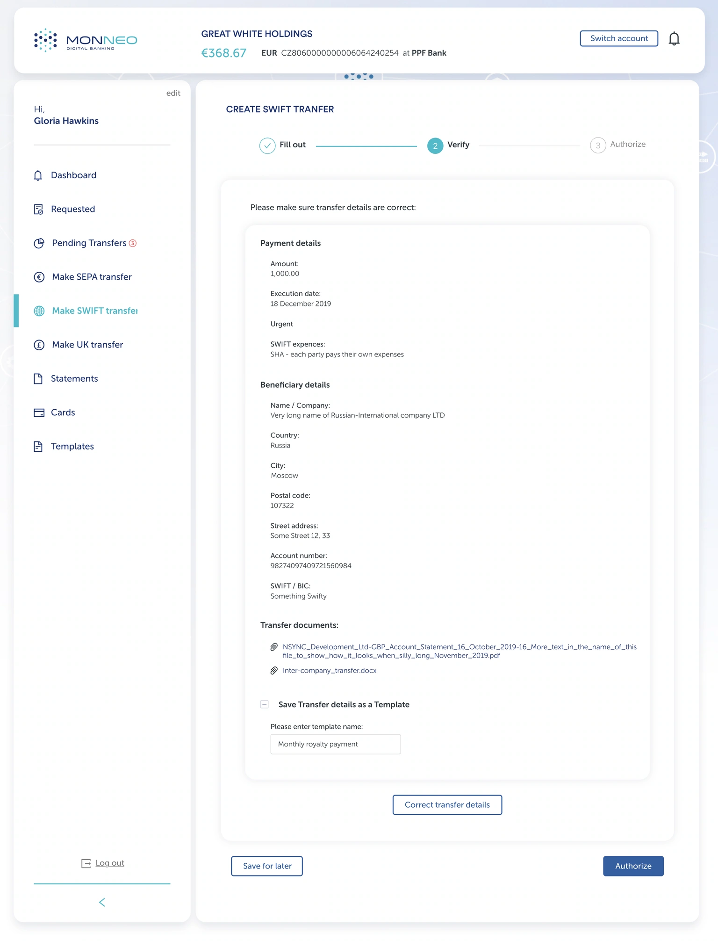Open the Templates menu item
Image resolution: width=718 pixels, height=941 pixels.
click(x=72, y=447)
